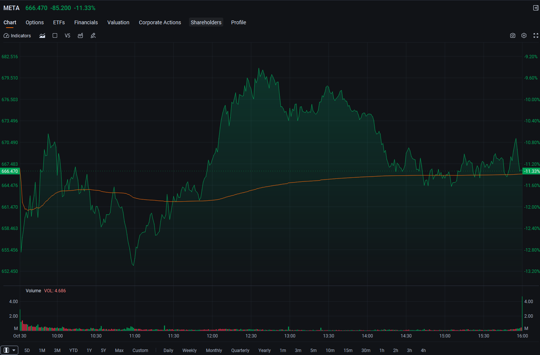
Task: Change chart type with area chart icon
Action: pos(42,36)
